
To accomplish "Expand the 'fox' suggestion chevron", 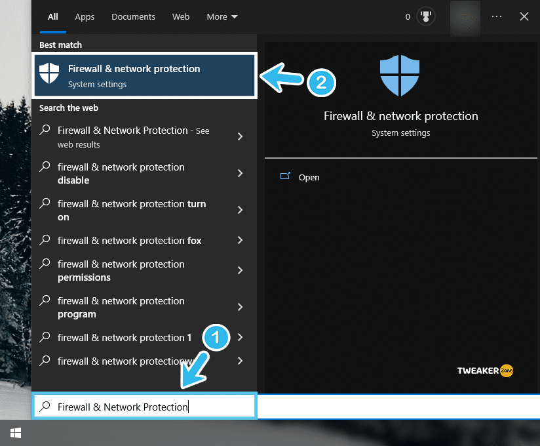I will (x=241, y=240).
